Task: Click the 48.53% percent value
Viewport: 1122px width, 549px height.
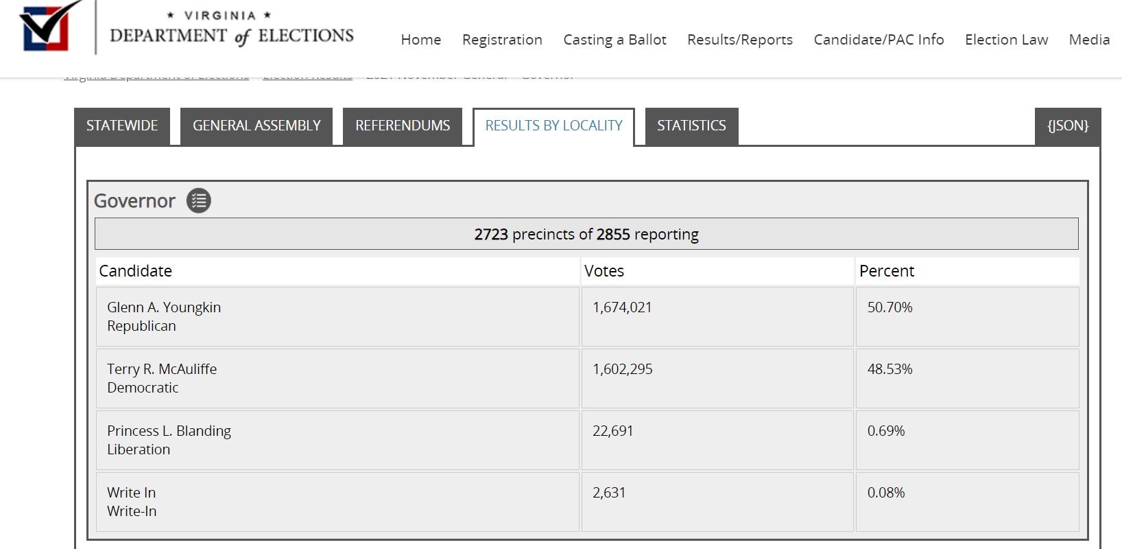Action: [890, 369]
